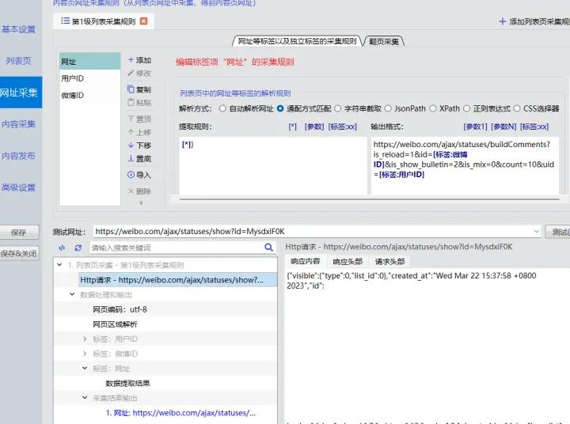Focus the 提取规则 text area
The image size is (570, 424).
point(273,165)
